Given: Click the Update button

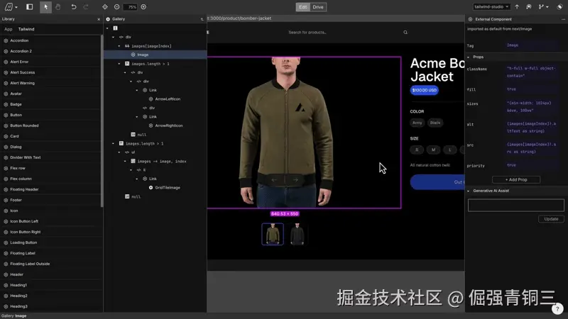Looking at the screenshot, I should (x=551, y=219).
